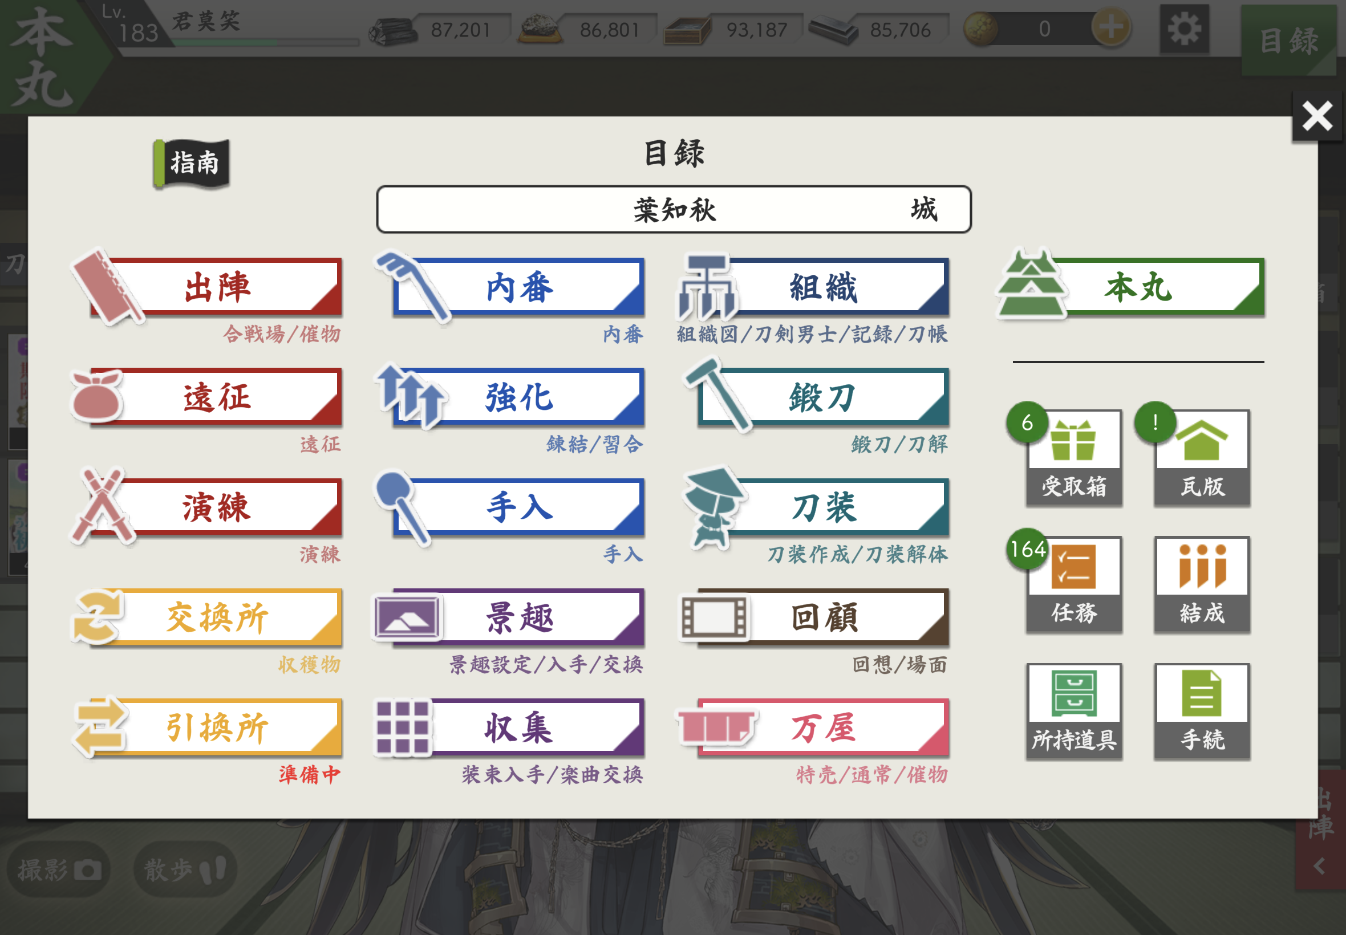
Task: Open the 刀装 equipment button
Action: [816, 507]
